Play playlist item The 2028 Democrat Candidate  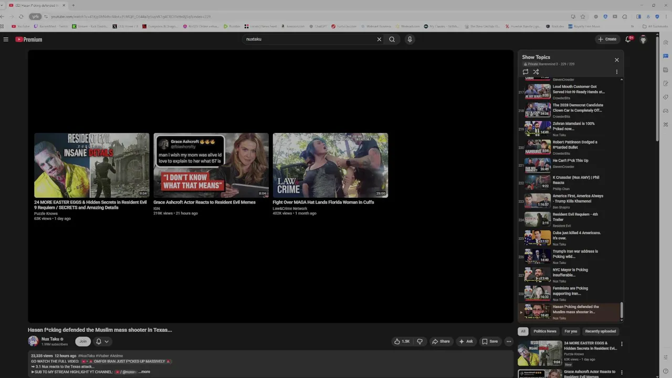[x=570, y=110]
